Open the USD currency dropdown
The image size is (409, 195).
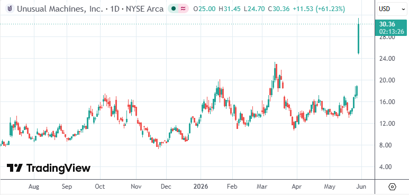point(392,9)
